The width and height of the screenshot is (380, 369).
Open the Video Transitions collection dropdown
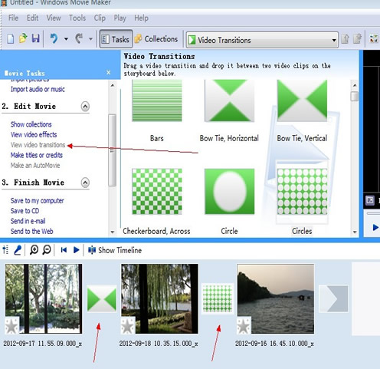coord(262,40)
